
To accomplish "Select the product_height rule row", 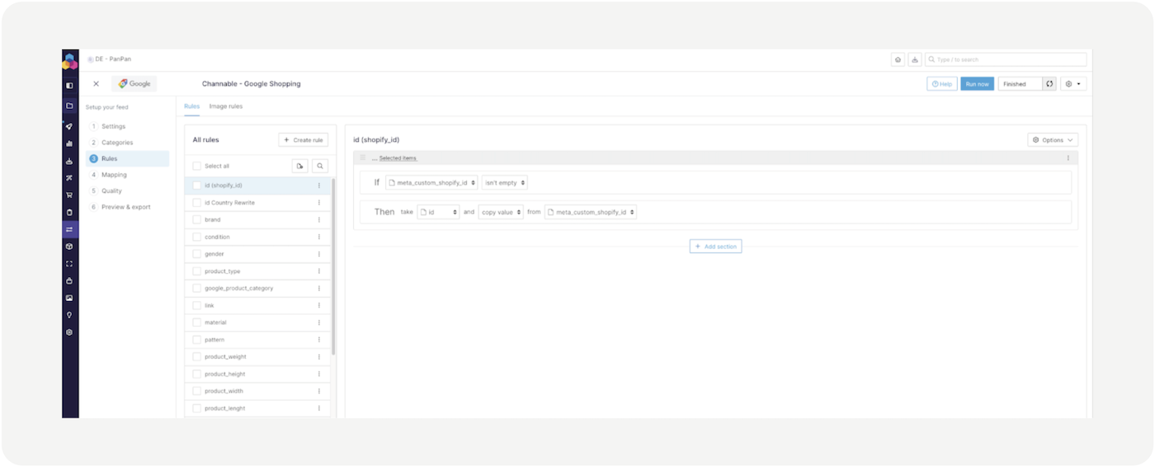I will 257,374.
